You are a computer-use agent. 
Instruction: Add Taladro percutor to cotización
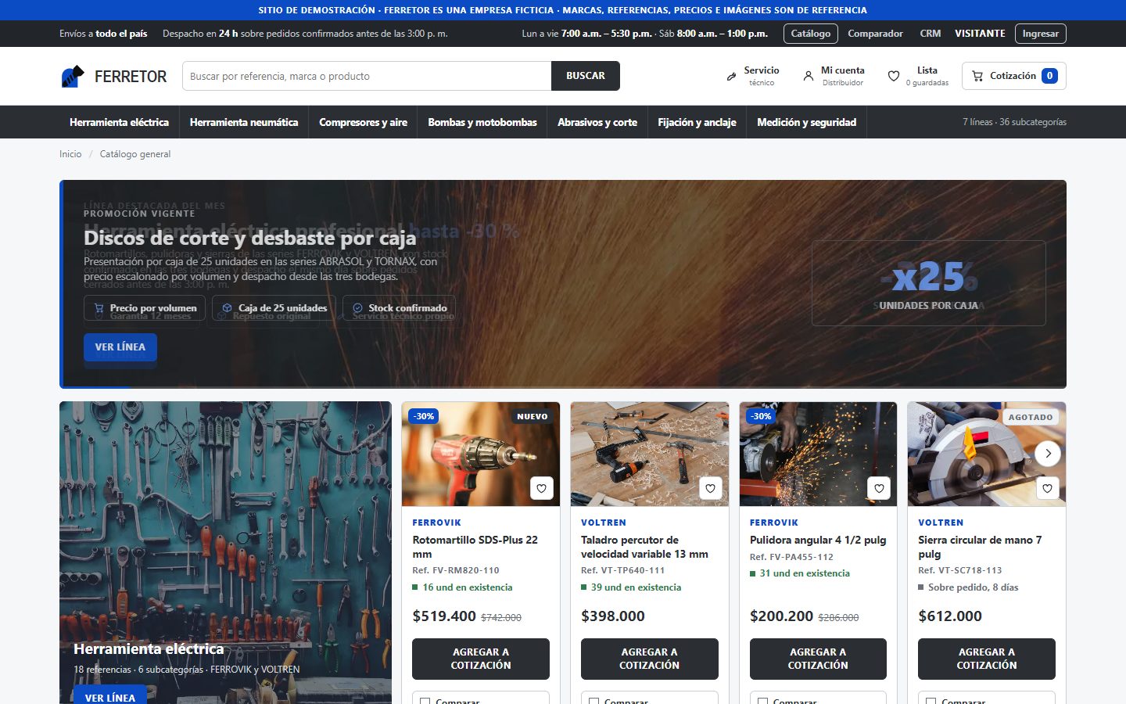650,659
